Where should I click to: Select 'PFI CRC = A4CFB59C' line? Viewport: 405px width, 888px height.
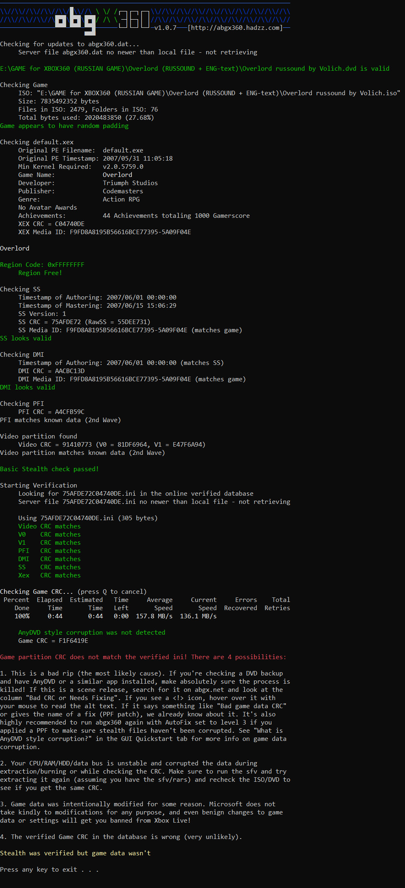[51, 412]
